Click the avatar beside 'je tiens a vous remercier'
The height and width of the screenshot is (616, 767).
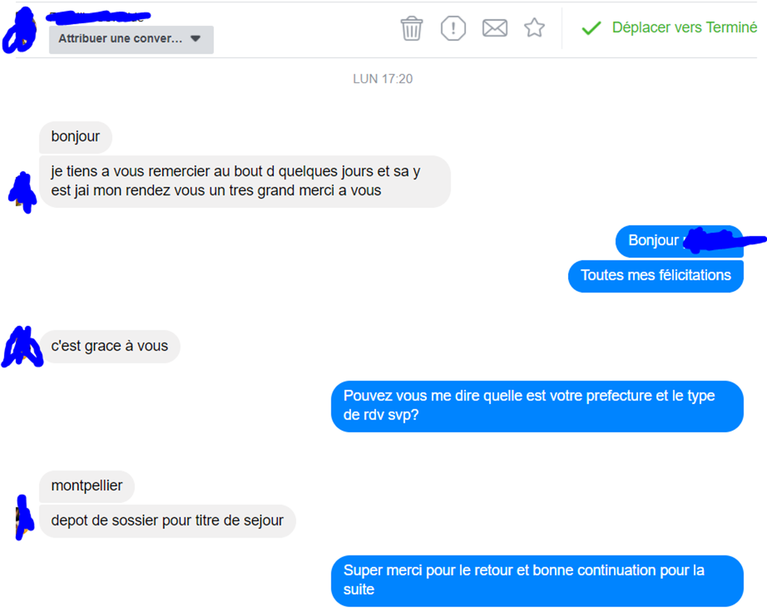click(22, 192)
